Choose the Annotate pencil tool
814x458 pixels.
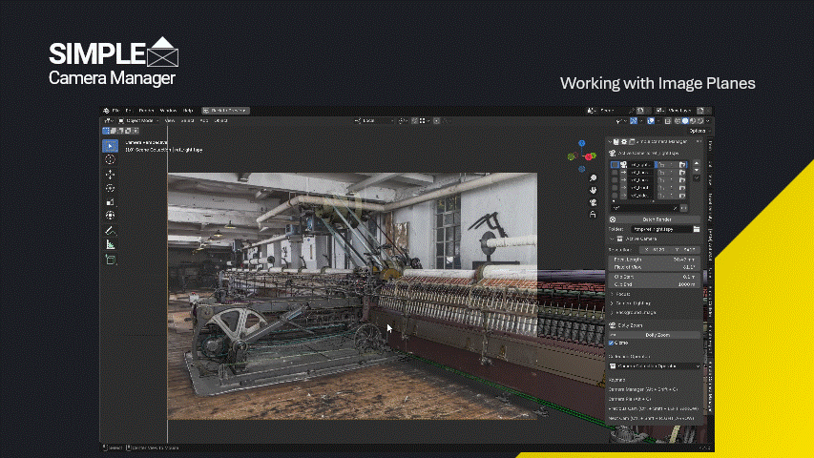tap(110, 231)
